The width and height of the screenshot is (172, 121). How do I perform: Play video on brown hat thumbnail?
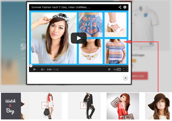pyautogui.click(x=161, y=105)
